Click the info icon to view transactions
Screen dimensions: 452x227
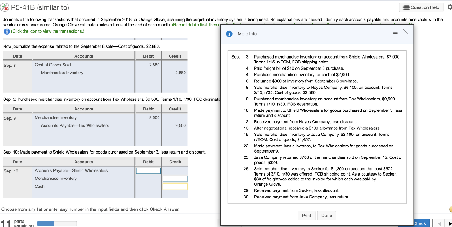click(6, 31)
